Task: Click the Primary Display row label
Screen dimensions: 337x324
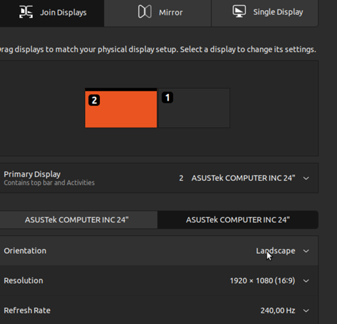Action: click(32, 174)
